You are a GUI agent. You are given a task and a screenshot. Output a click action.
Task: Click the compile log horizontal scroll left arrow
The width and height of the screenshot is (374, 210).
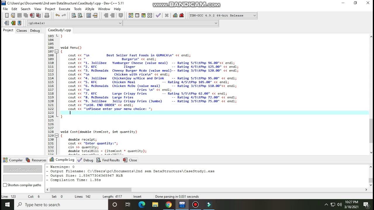pyautogui.click(x=47, y=190)
